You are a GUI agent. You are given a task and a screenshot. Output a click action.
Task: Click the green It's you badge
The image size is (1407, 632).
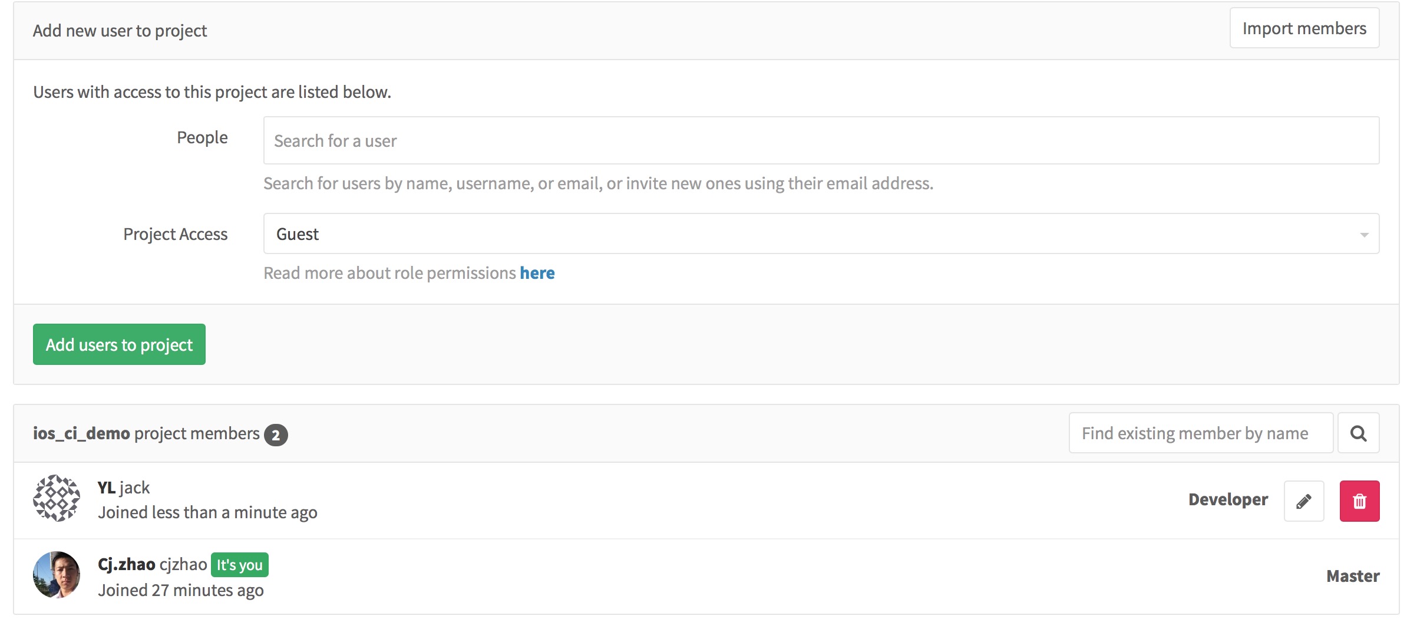pyautogui.click(x=239, y=564)
